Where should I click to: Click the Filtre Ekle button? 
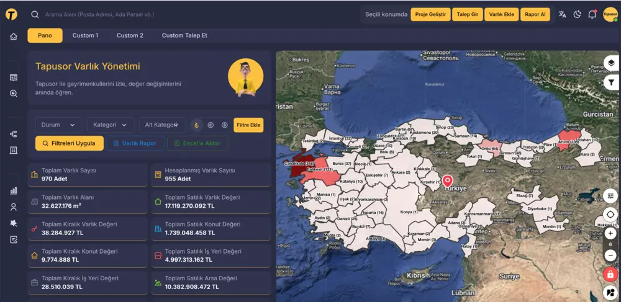pyautogui.click(x=248, y=125)
